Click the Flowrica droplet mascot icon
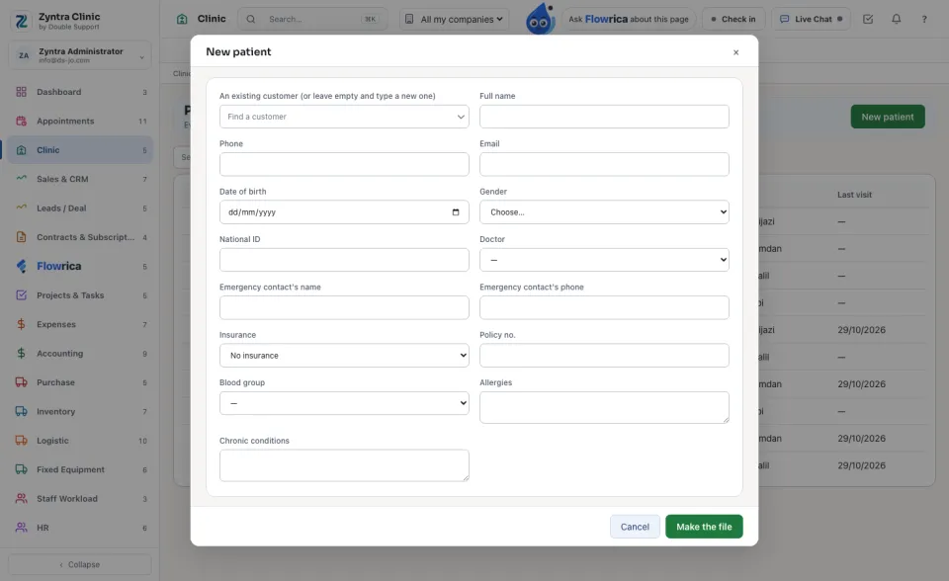The height and width of the screenshot is (581, 949). pos(540,19)
